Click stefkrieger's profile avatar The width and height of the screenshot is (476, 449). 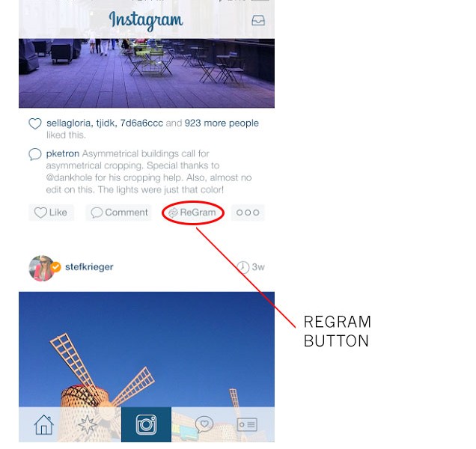41,268
